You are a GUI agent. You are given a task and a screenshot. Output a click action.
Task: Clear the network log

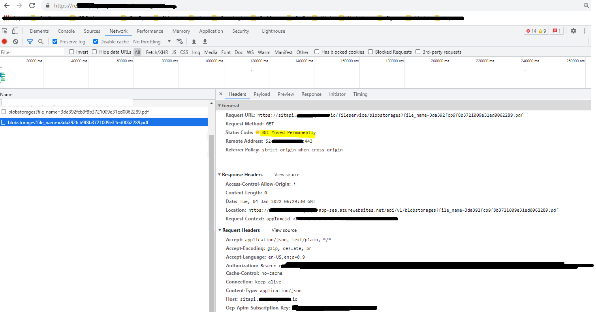[15, 41]
